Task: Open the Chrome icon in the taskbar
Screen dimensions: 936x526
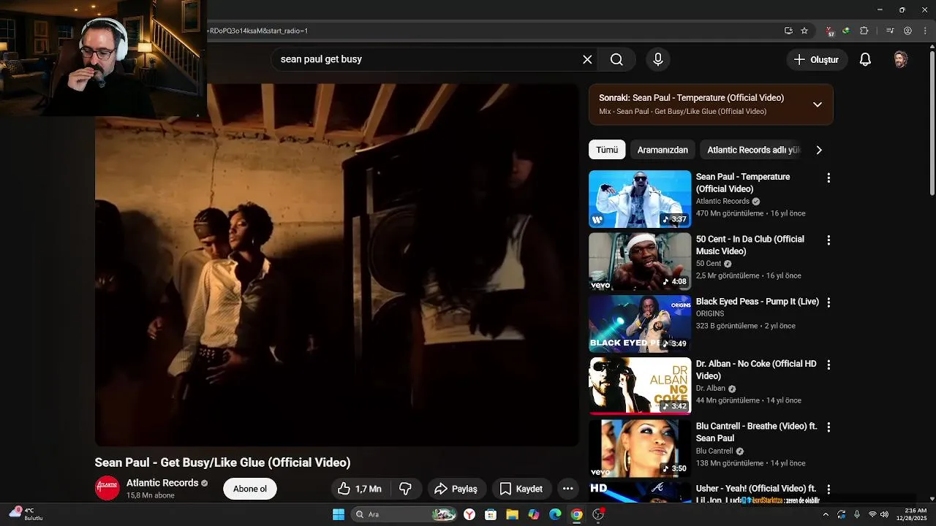Action: point(576,514)
